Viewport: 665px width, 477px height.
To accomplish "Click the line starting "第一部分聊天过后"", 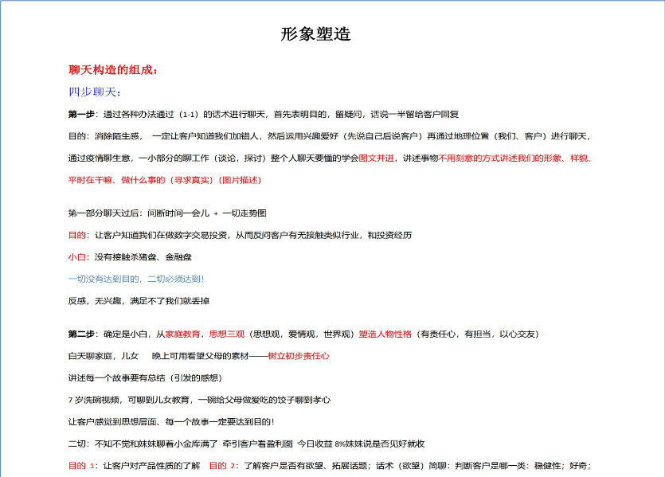I will click(x=167, y=213).
